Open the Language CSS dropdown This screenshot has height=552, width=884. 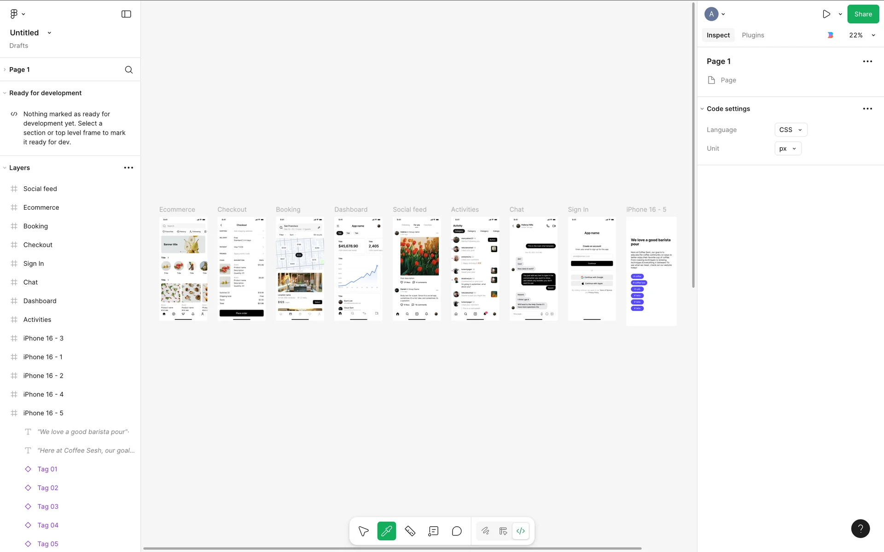tap(791, 130)
